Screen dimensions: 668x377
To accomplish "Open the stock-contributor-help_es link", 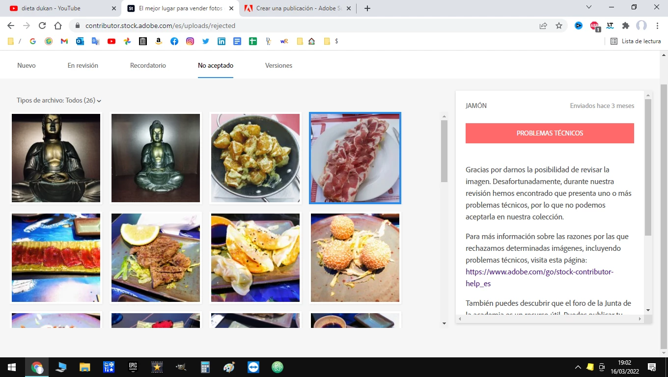I will pyautogui.click(x=539, y=278).
